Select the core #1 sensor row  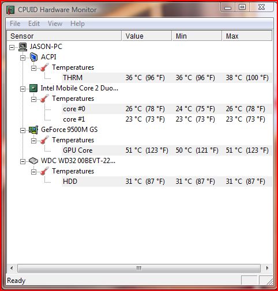pyautogui.click(x=167, y=119)
